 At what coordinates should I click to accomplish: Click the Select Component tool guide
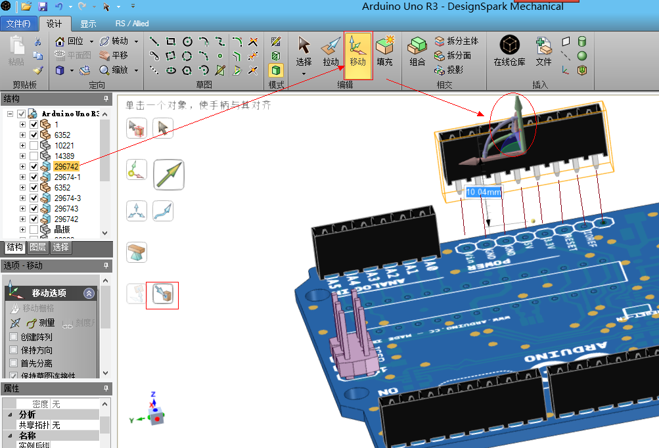(x=137, y=128)
